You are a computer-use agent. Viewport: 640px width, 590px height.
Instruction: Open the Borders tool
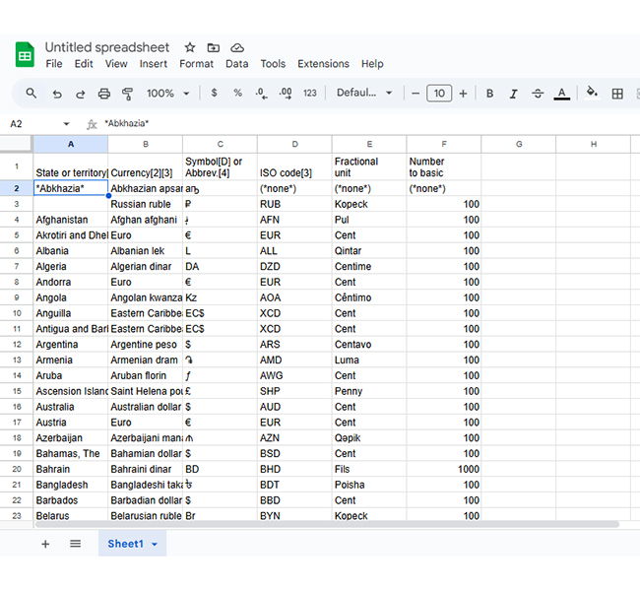617,94
